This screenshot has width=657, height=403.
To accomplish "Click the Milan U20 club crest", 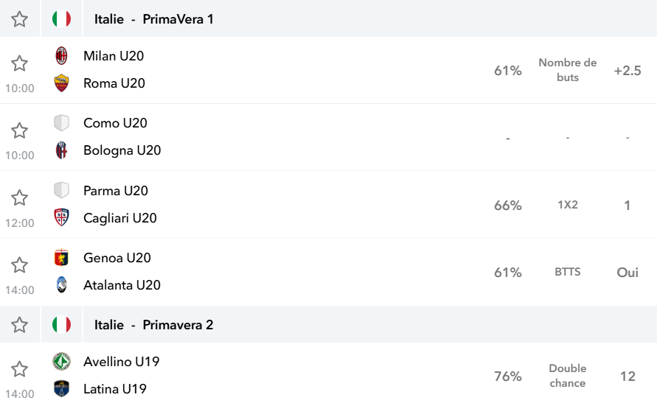I will click(x=62, y=56).
